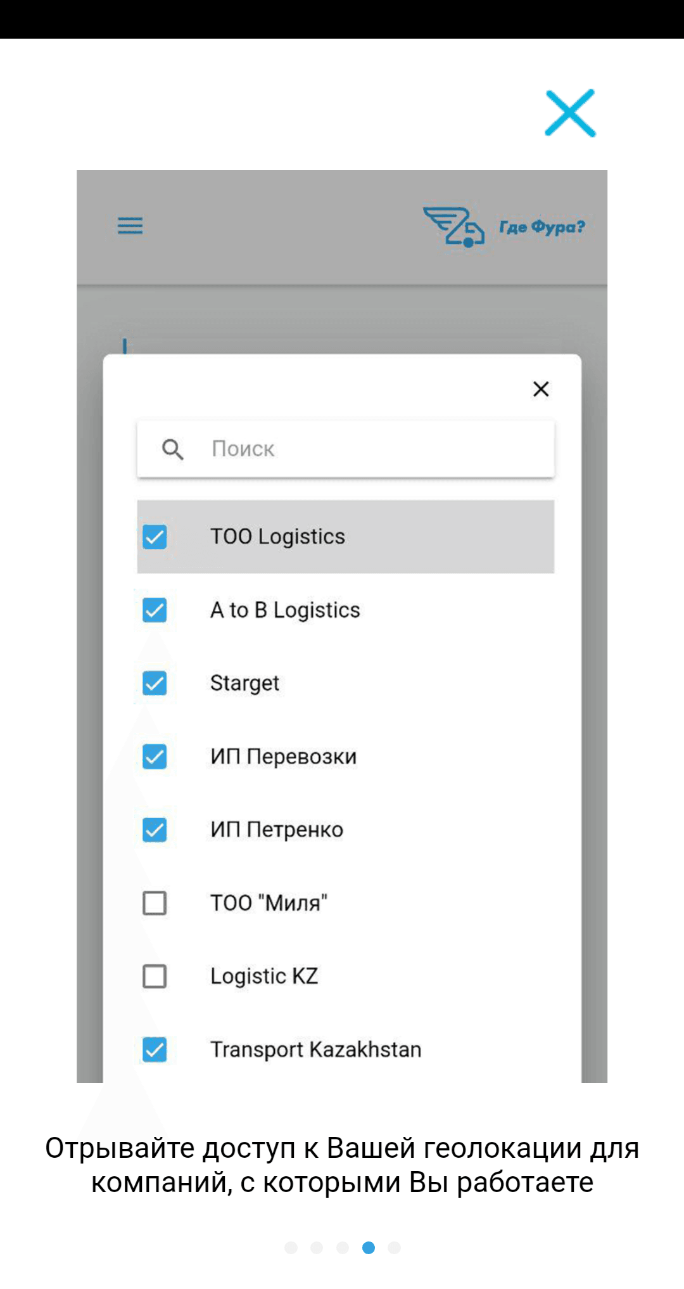684x1289 pixels.
Task: Toggle the Starget checkbox
Action: coord(155,683)
